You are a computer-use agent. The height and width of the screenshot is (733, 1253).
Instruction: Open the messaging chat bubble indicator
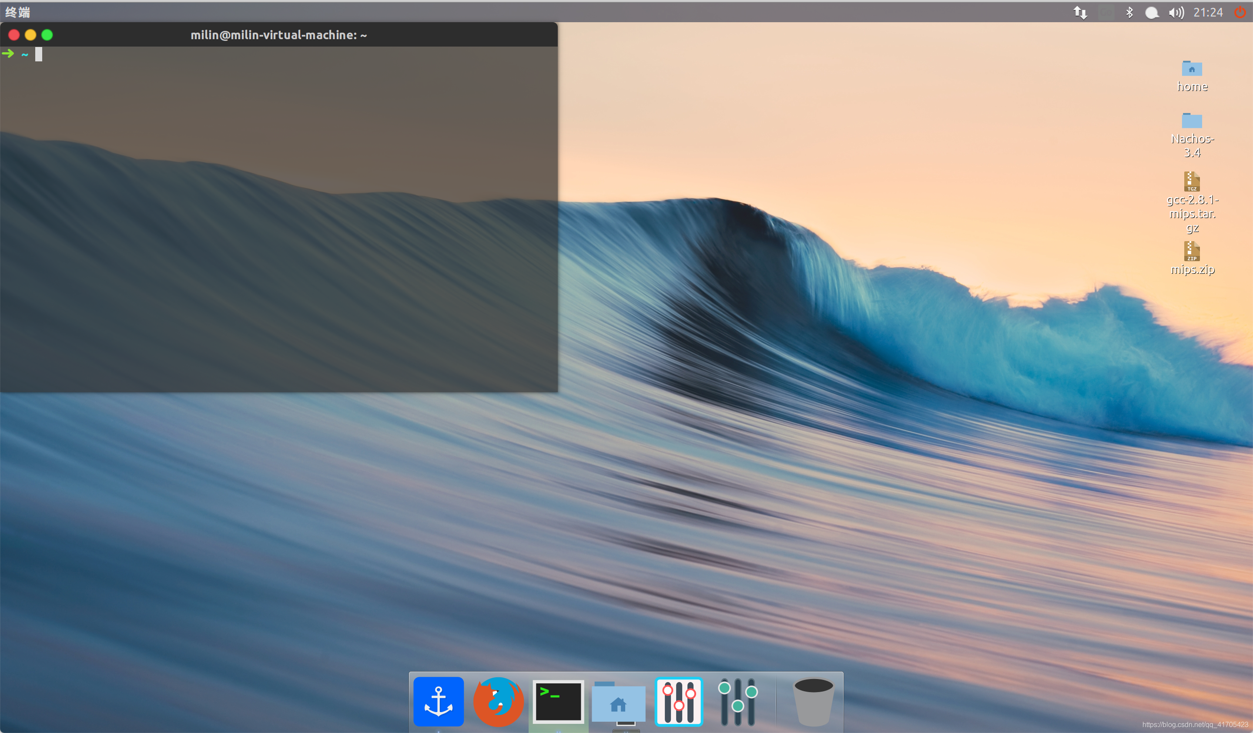click(1152, 13)
